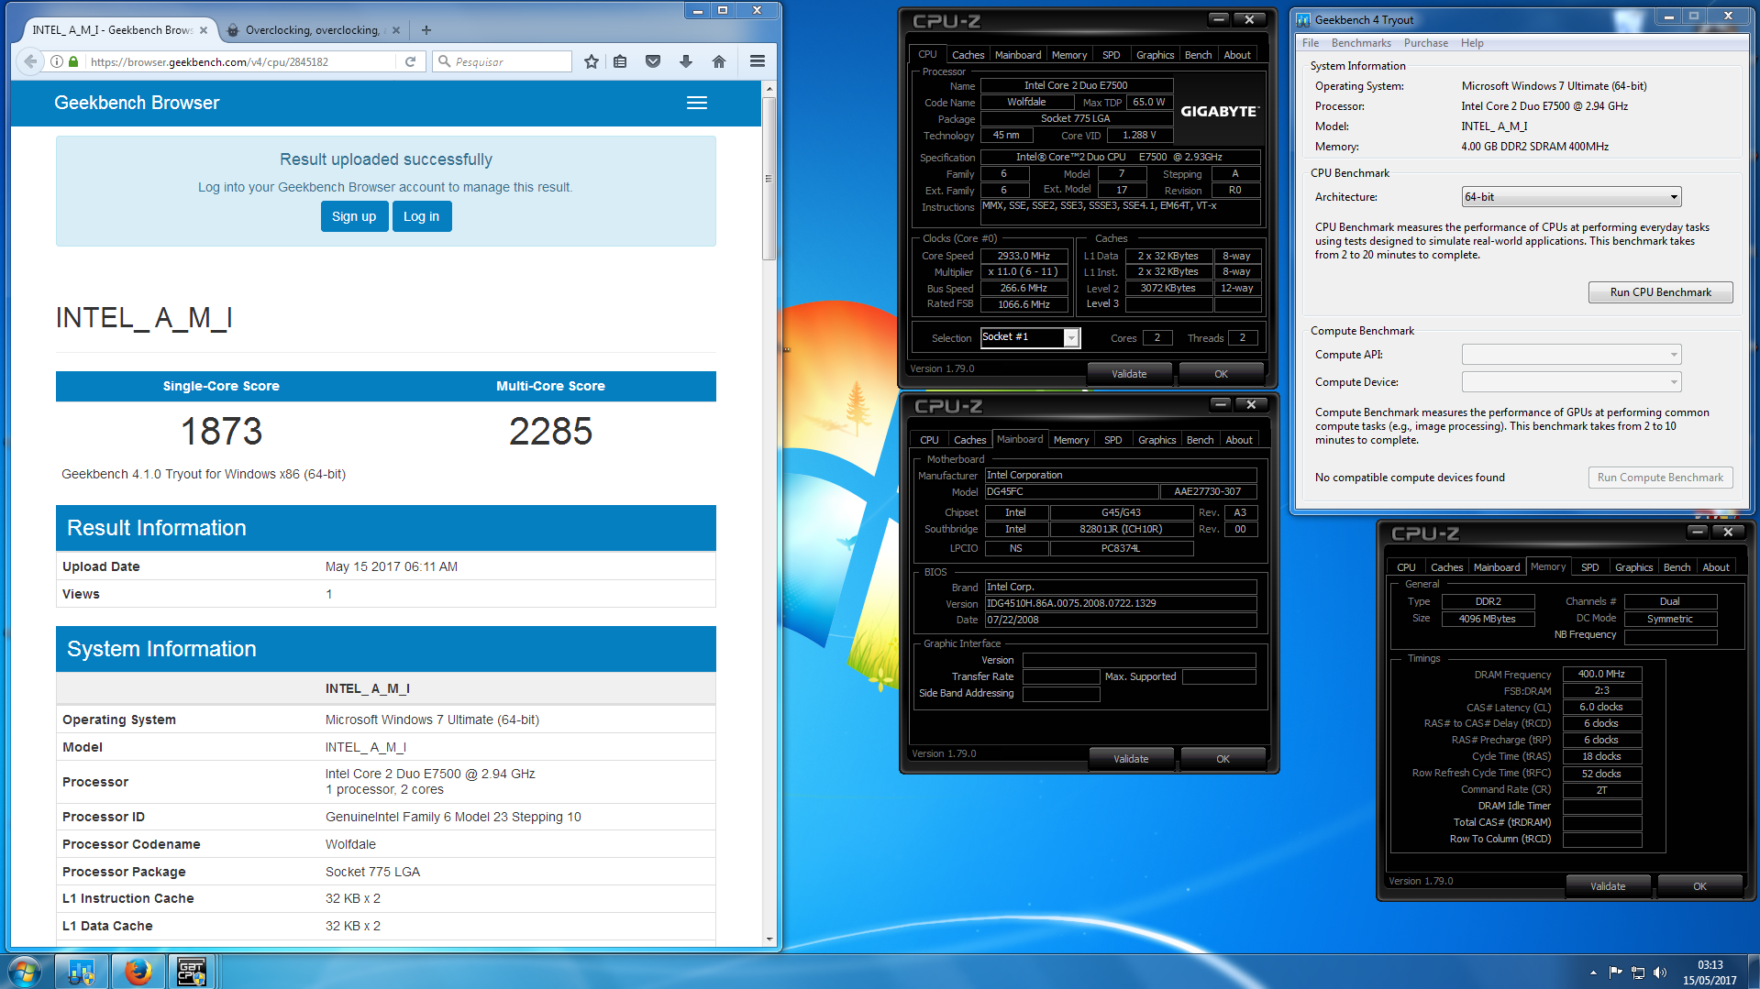
Task: Bookmark this page with the star icon
Action: click(x=592, y=61)
